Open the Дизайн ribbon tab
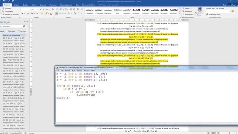This screenshot has height=134, width=238. [26, 5]
